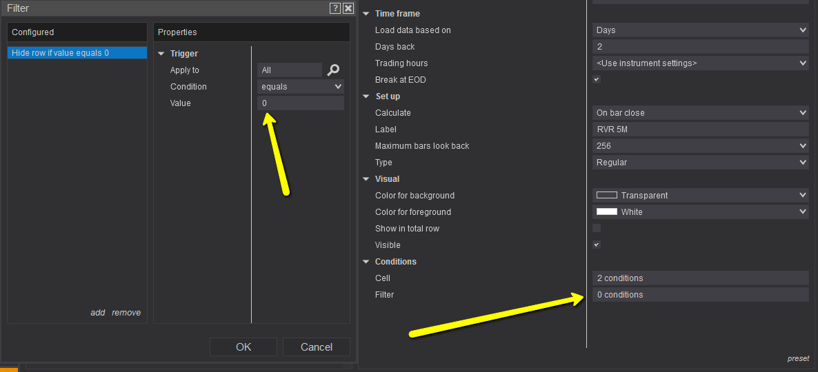Click the add filter link

click(x=98, y=313)
